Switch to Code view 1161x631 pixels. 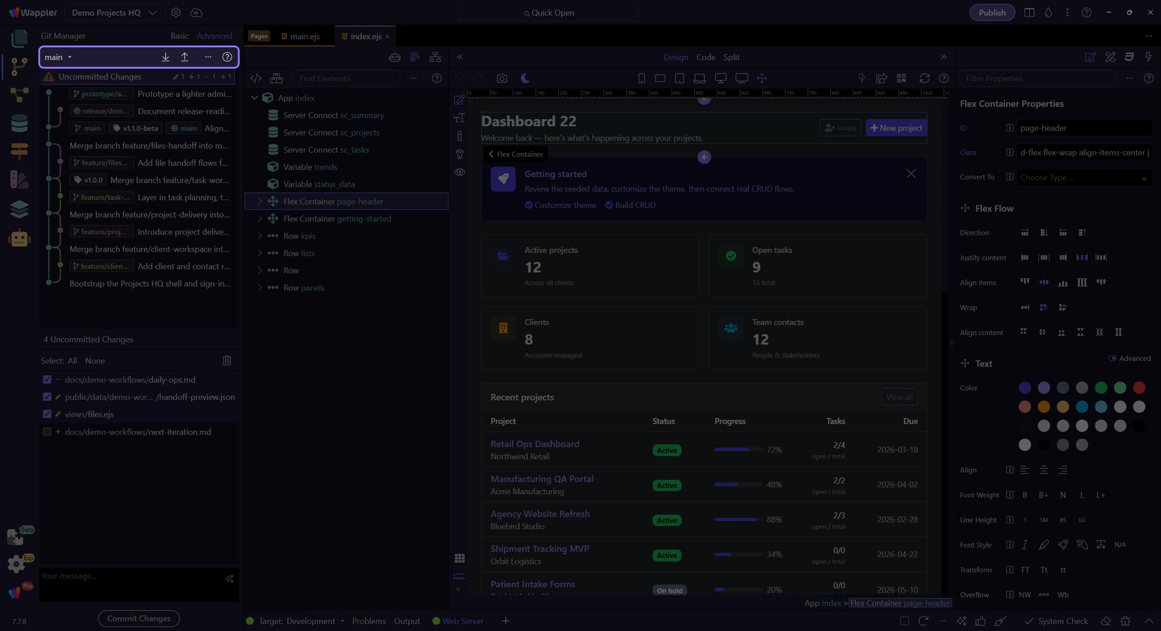(x=706, y=57)
